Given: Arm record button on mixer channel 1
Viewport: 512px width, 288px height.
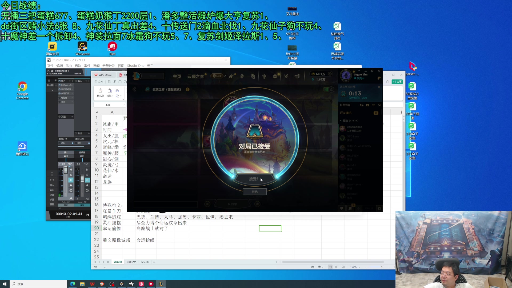Looking at the screenshot, I should tap(71, 185).
